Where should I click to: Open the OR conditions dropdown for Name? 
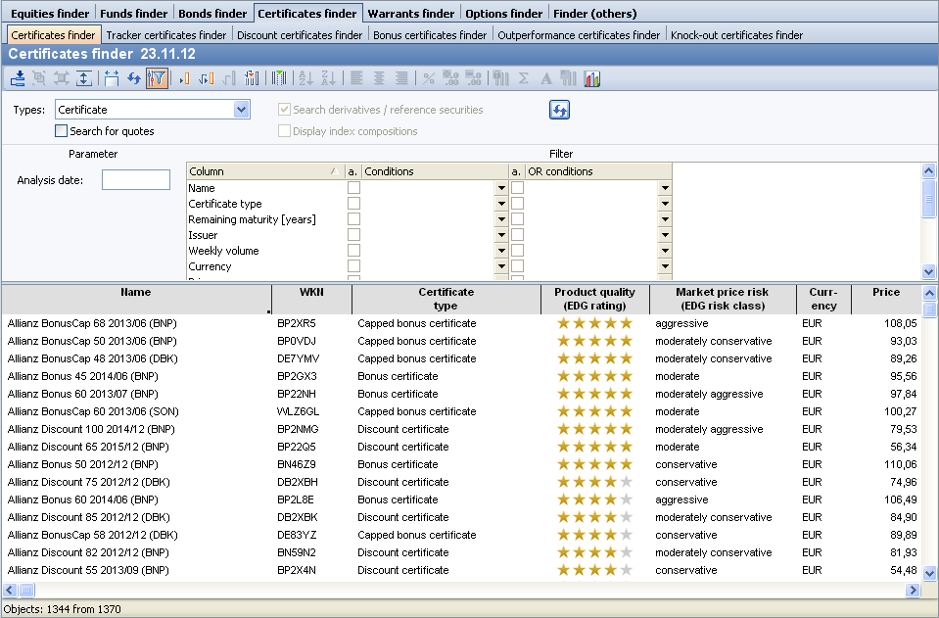click(x=665, y=188)
